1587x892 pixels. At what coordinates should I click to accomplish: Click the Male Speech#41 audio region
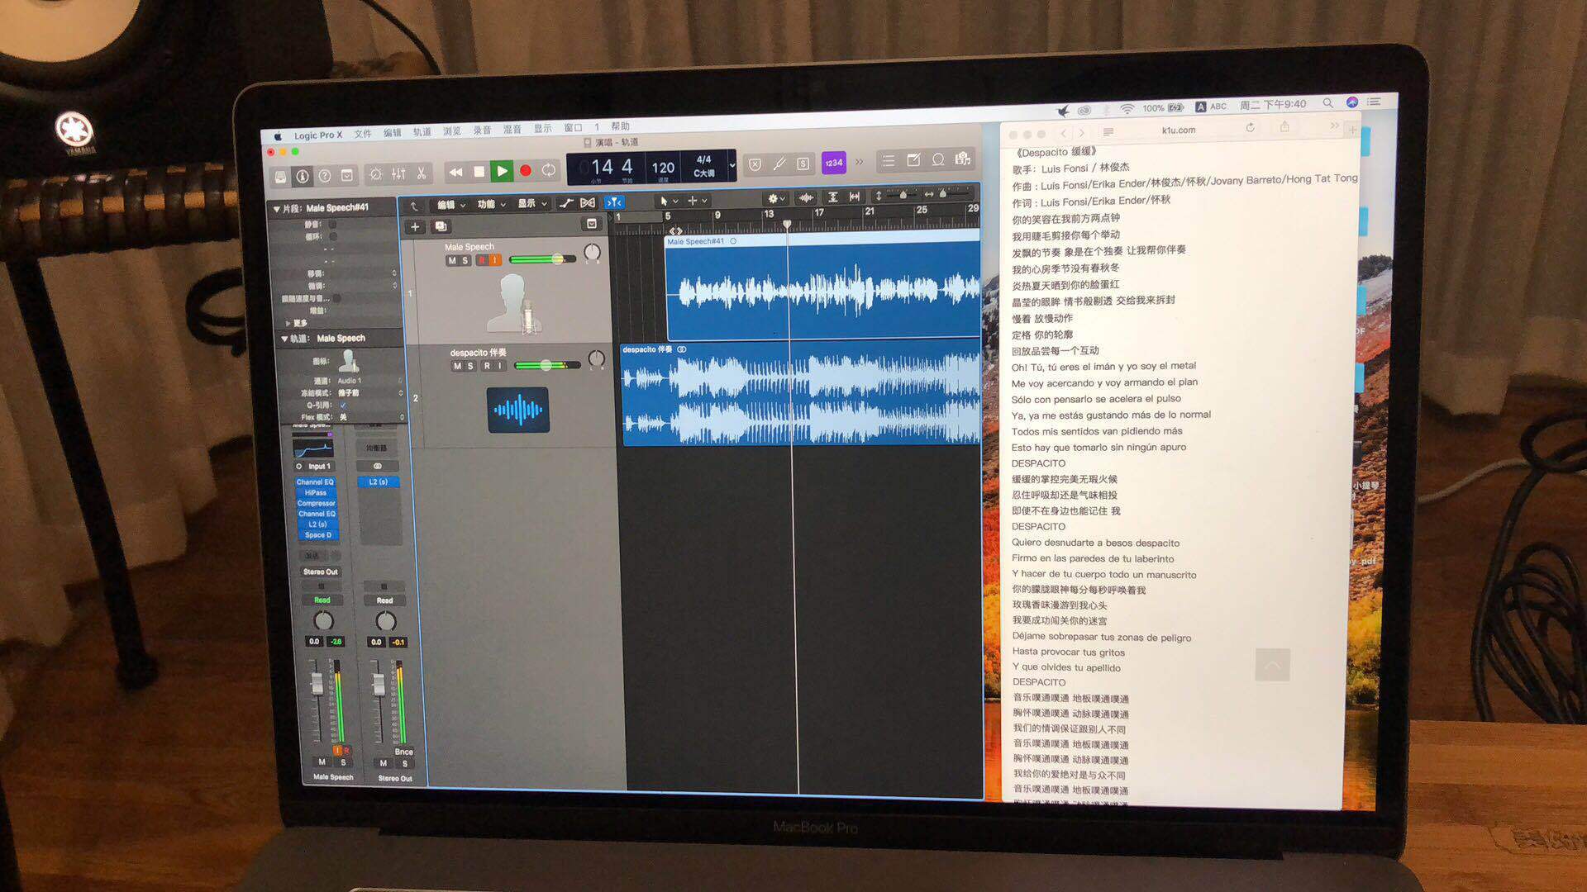click(x=822, y=288)
